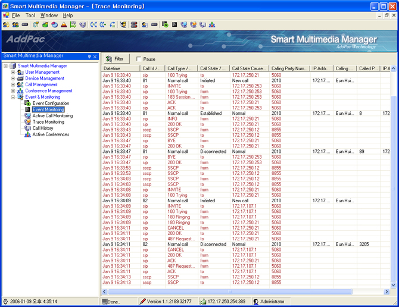Click the first users icon in toolbar
Viewport: 399px width, 307px height.
click(x=7, y=25)
